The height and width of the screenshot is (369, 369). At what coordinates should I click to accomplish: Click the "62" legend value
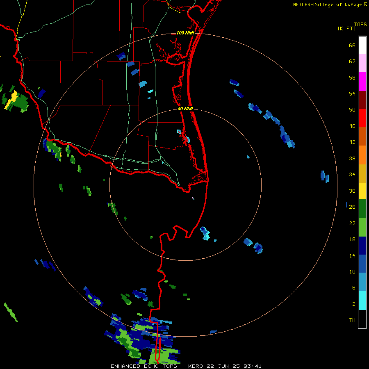click(352, 61)
